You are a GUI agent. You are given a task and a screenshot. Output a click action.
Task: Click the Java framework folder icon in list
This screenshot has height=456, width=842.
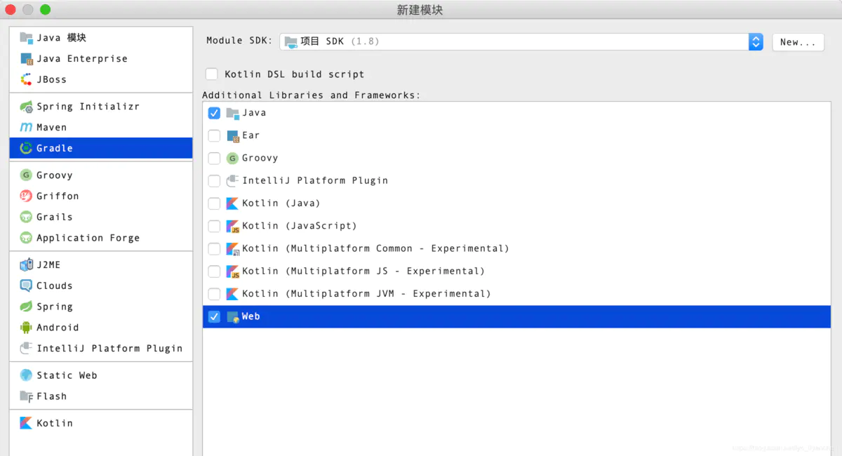click(x=233, y=113)
